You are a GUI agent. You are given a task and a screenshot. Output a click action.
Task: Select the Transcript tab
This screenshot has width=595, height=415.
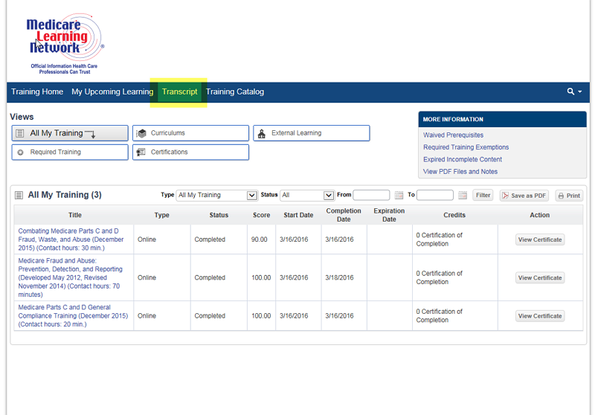[x=179, y=91]
